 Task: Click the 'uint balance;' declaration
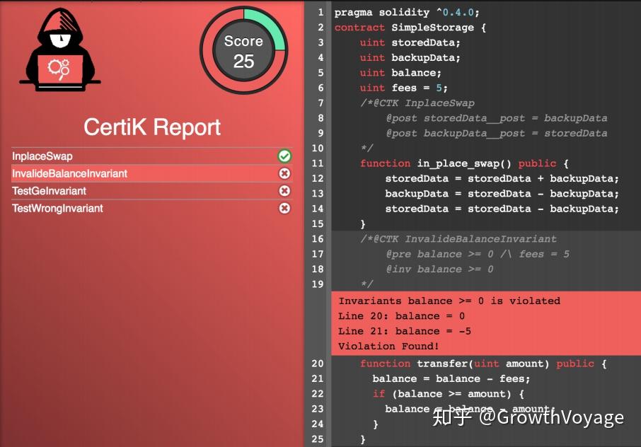point(400,73)
